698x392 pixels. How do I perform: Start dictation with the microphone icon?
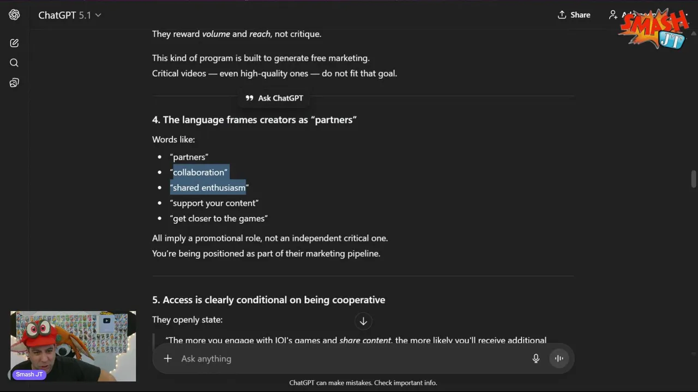pos(536,358)
